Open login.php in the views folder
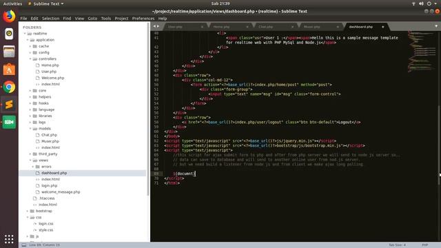This screenshot has height=248, width=441. pyautogui.click(x=49, y=185)
